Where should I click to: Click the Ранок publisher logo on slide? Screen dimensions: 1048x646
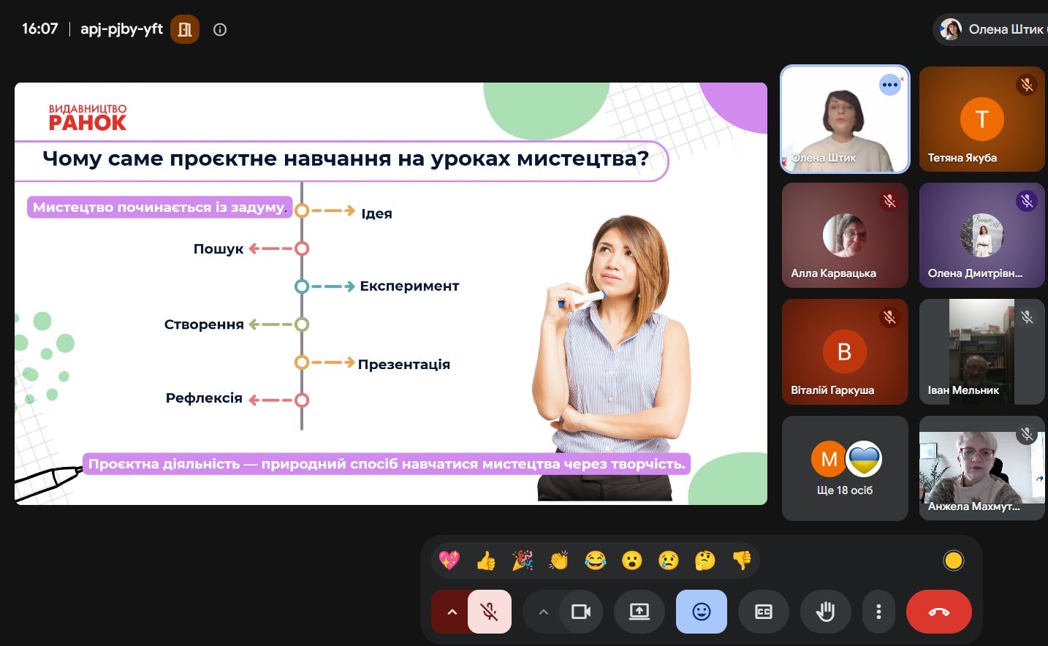tap(88, 118)
